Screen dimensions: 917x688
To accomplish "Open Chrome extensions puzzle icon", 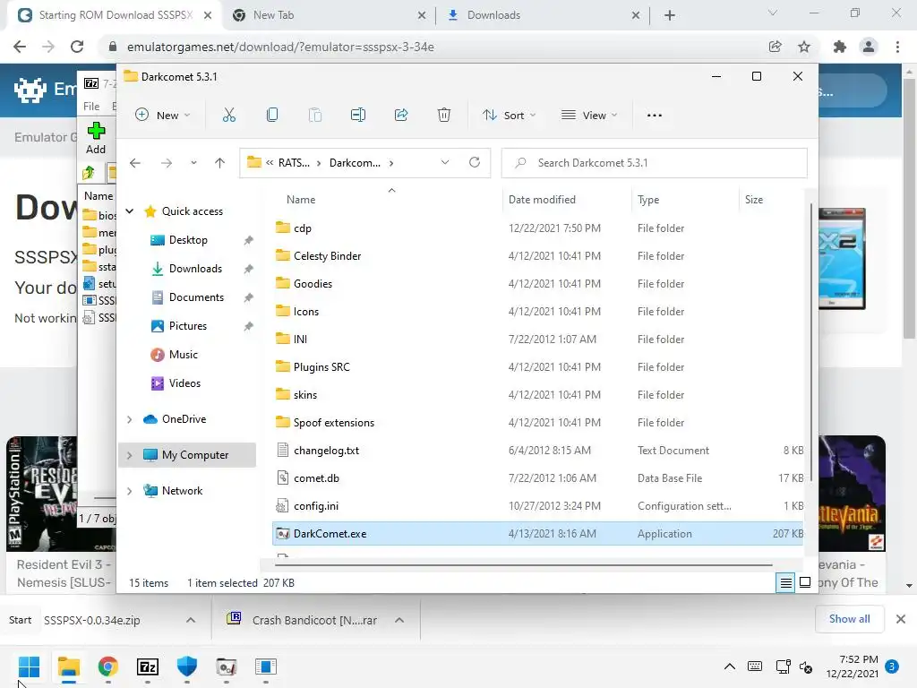I will [x=840, y=47].
